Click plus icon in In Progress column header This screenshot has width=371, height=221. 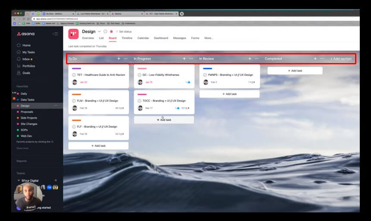tap(184, 58)
